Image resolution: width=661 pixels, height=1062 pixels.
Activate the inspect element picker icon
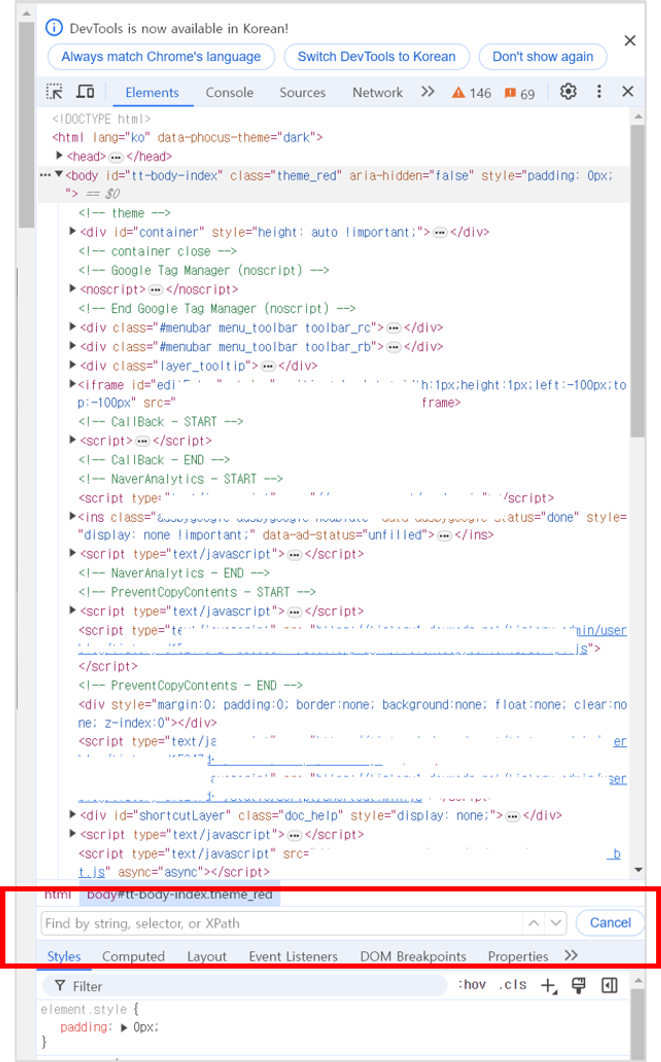54,92
